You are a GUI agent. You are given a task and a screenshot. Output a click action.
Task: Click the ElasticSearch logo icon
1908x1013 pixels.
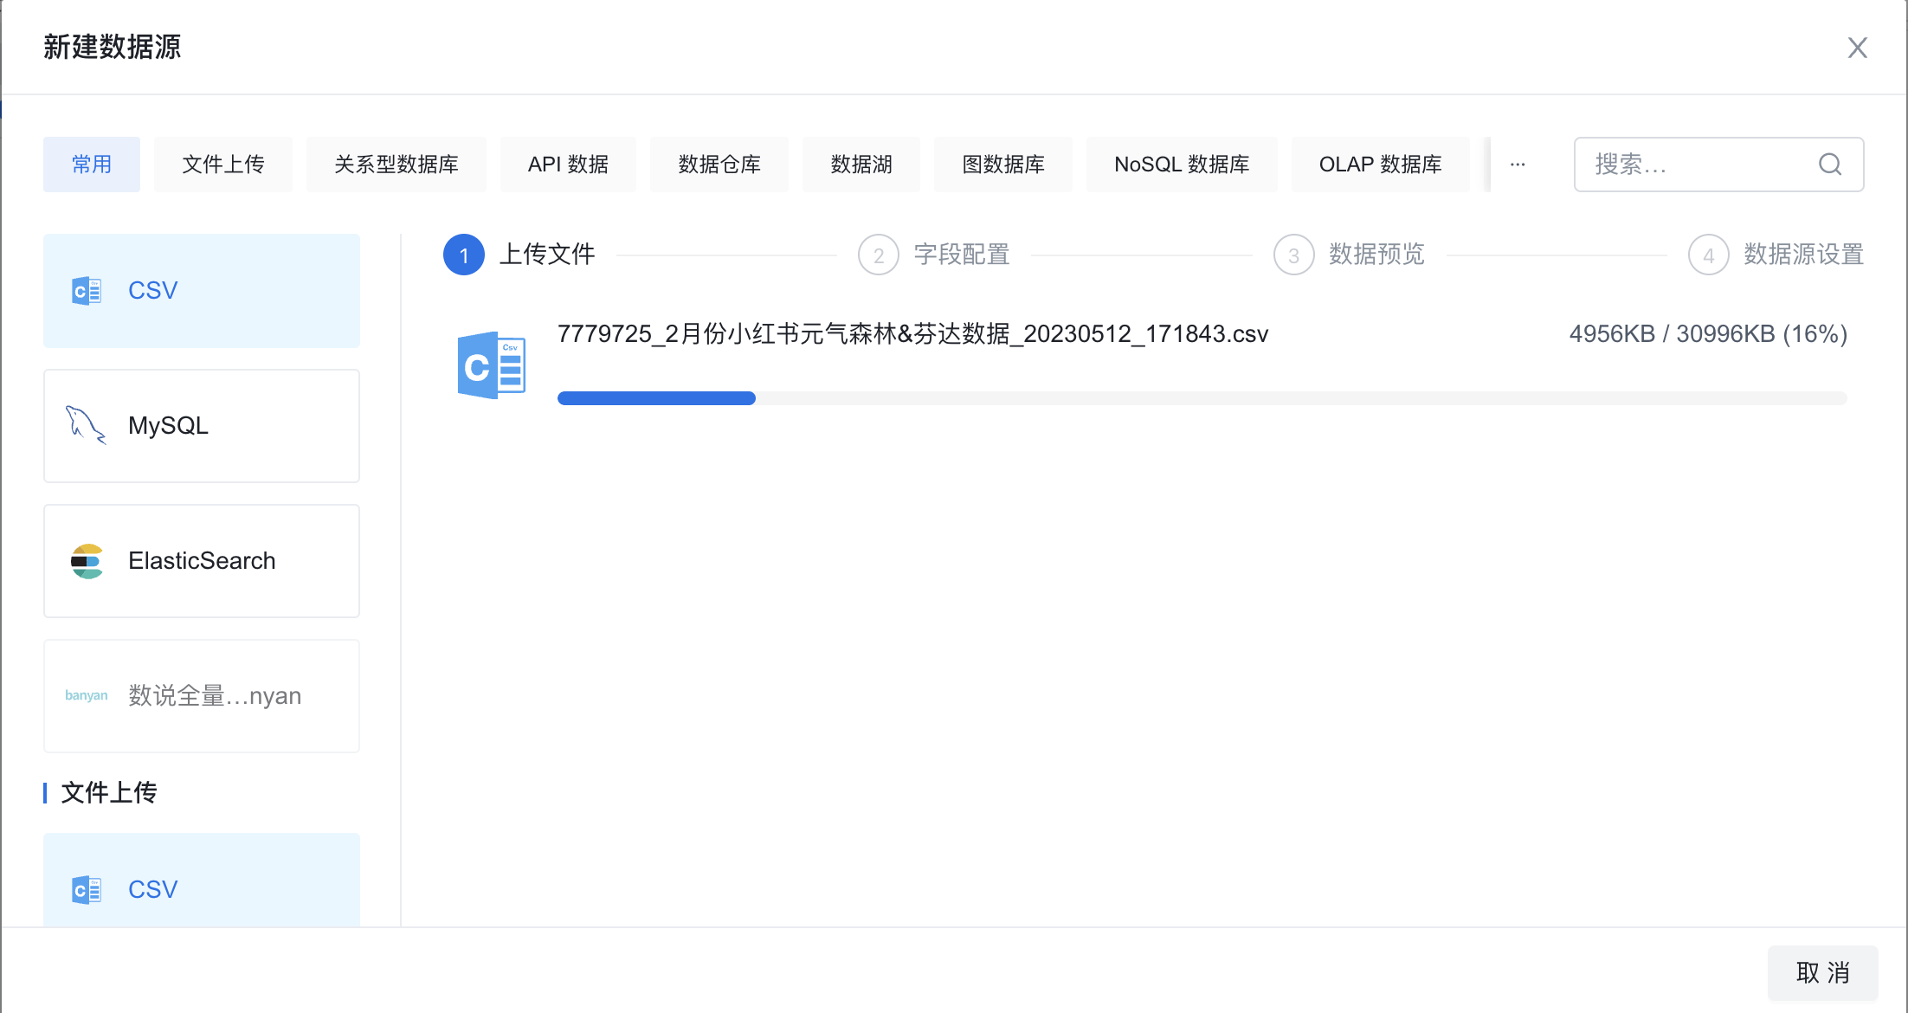point(87,561)
